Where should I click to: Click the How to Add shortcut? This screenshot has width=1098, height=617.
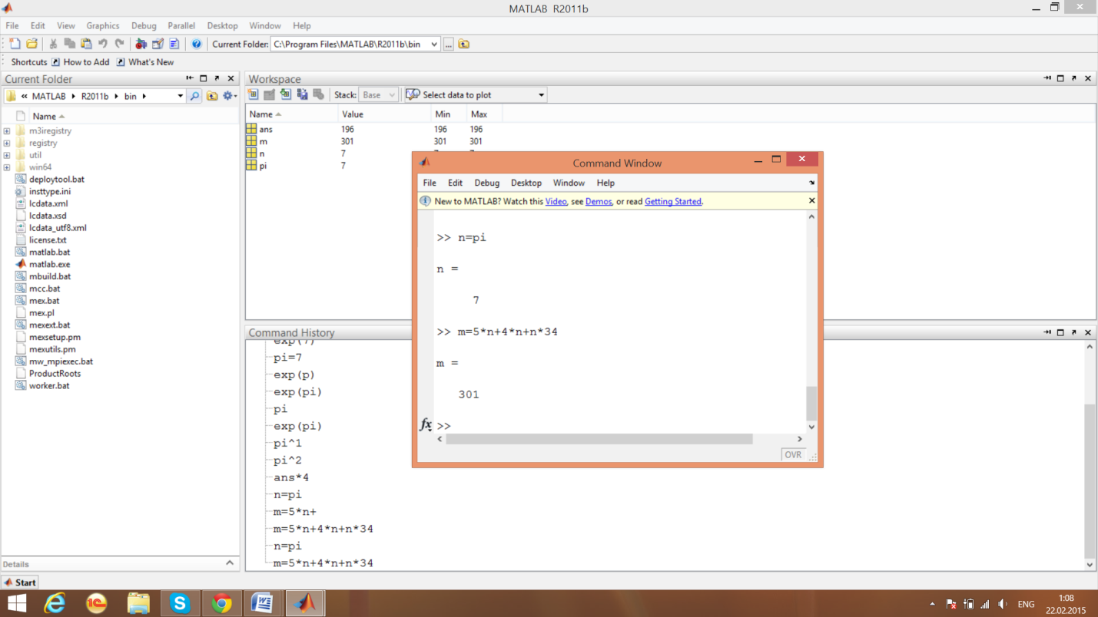click(x=80, y=62)
